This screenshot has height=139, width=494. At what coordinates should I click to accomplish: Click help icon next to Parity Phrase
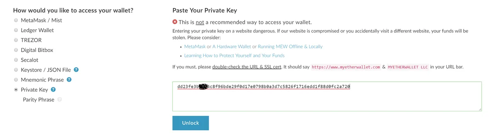[x=59, y=100]
